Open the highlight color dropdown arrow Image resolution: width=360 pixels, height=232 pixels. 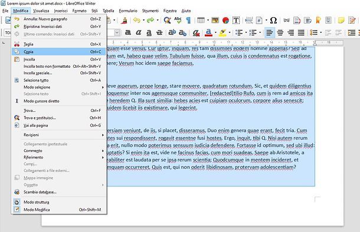pyautogui.click(x=230, y=33)
